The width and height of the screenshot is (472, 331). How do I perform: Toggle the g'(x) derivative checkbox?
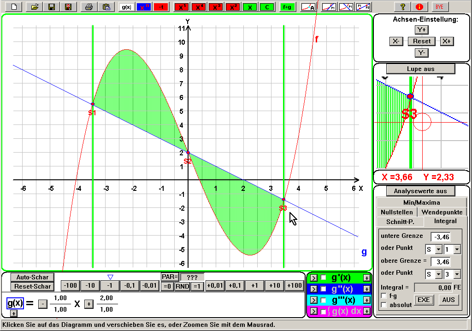323,278
